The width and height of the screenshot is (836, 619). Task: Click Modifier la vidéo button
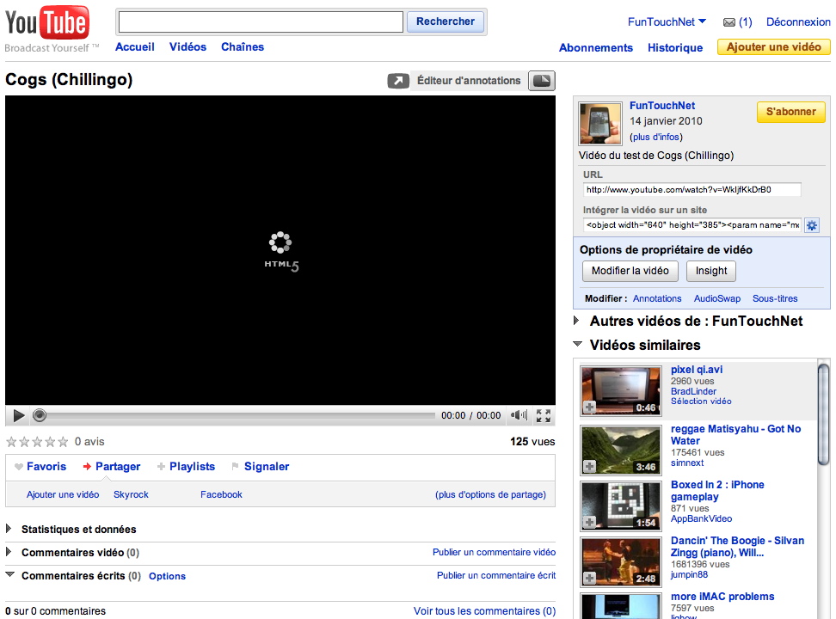[x=630, y=271]
